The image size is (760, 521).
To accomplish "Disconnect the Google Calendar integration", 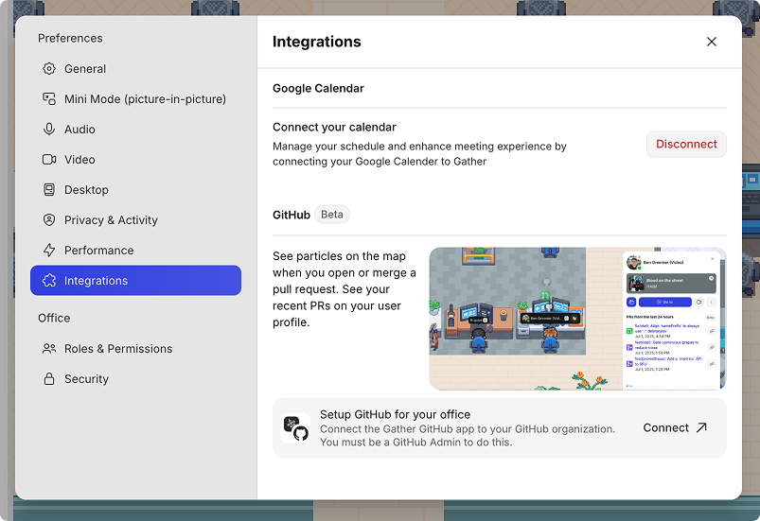I will 686,145.
